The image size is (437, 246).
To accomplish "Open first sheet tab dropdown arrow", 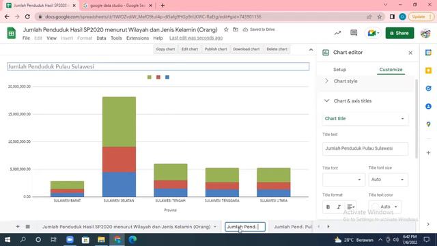I will 215,227.
